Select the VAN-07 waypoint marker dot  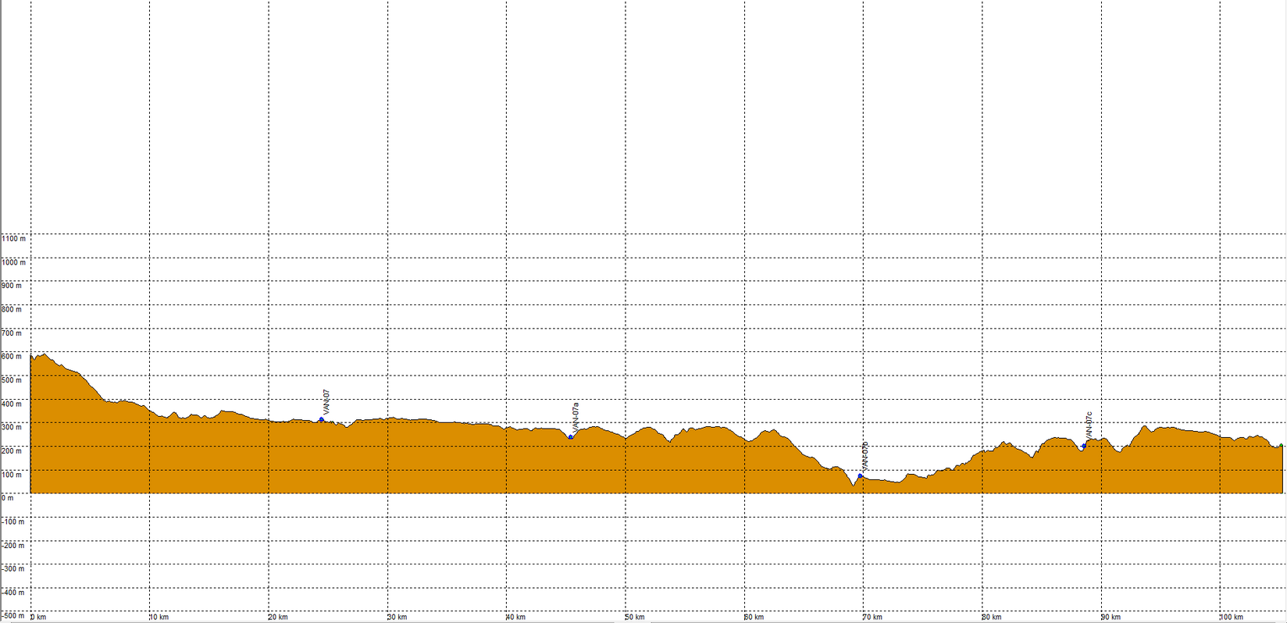point(321,420)
